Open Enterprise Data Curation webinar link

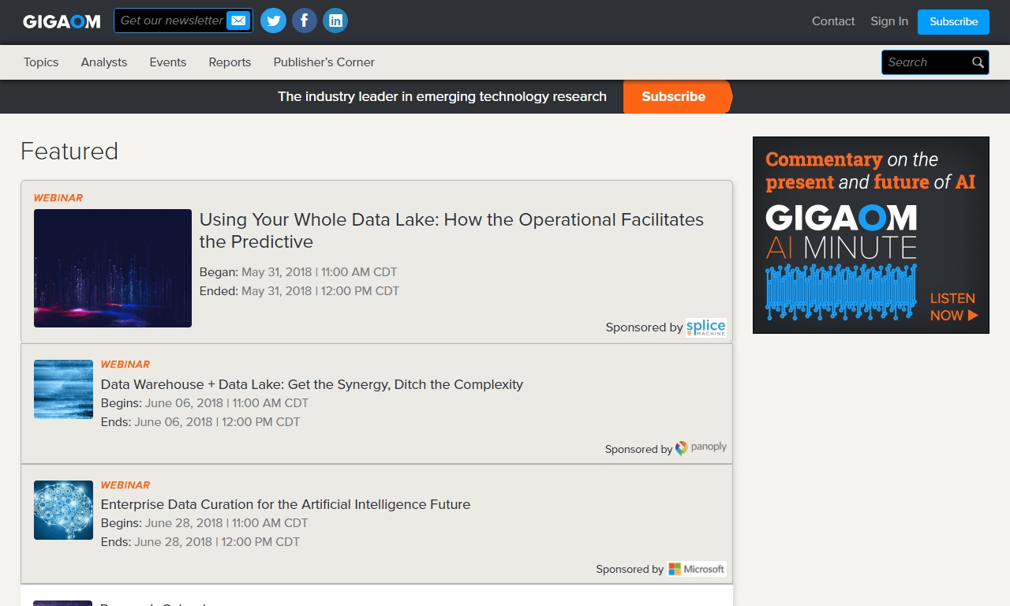[x=286, y=504]
